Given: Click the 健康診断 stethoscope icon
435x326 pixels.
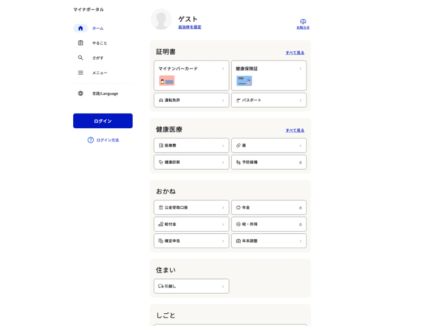Looking at the screenshot, I should pyautogui.click(x=161, y=162).
